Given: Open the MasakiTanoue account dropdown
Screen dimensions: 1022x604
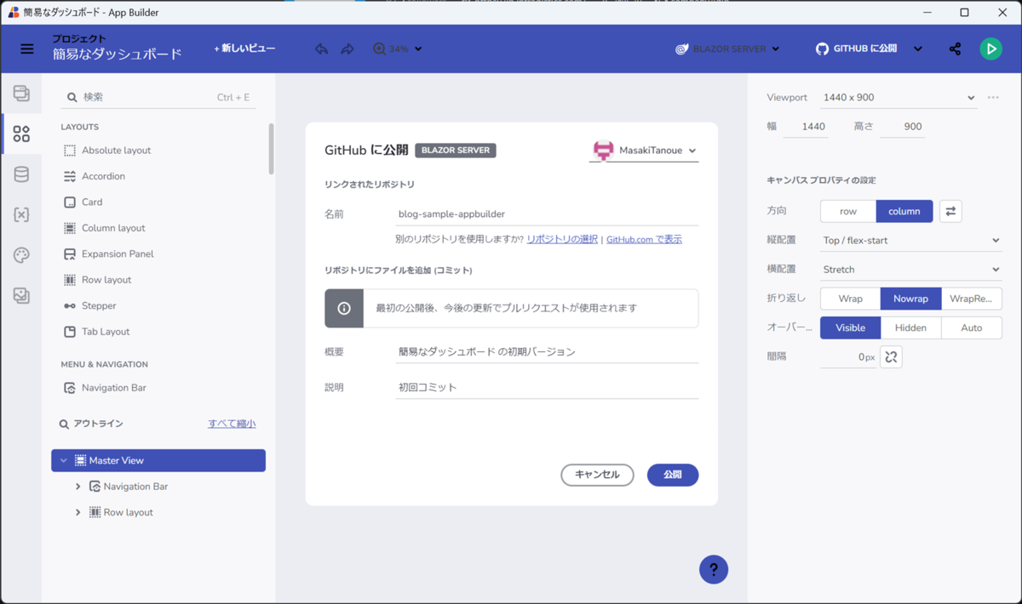Looking at the screenshot, I should 645,151.
